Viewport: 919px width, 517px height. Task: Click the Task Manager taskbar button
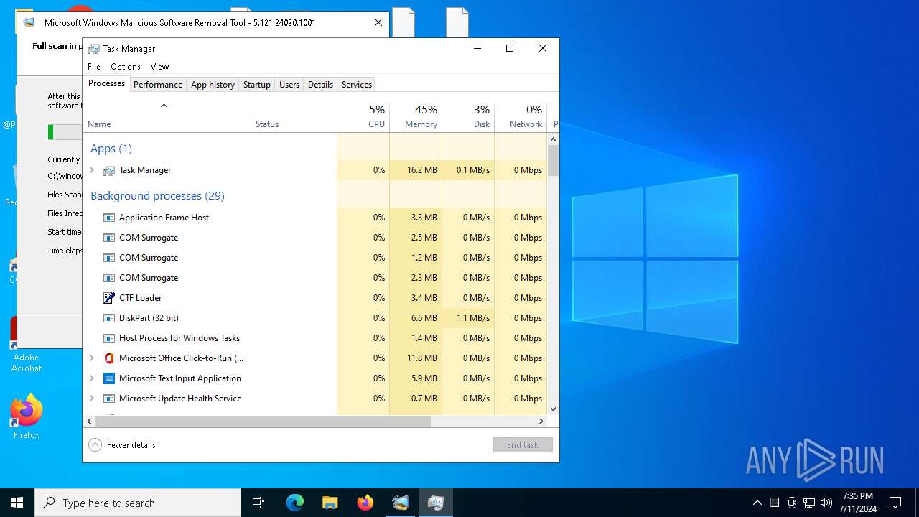click(x=436, y=503)
